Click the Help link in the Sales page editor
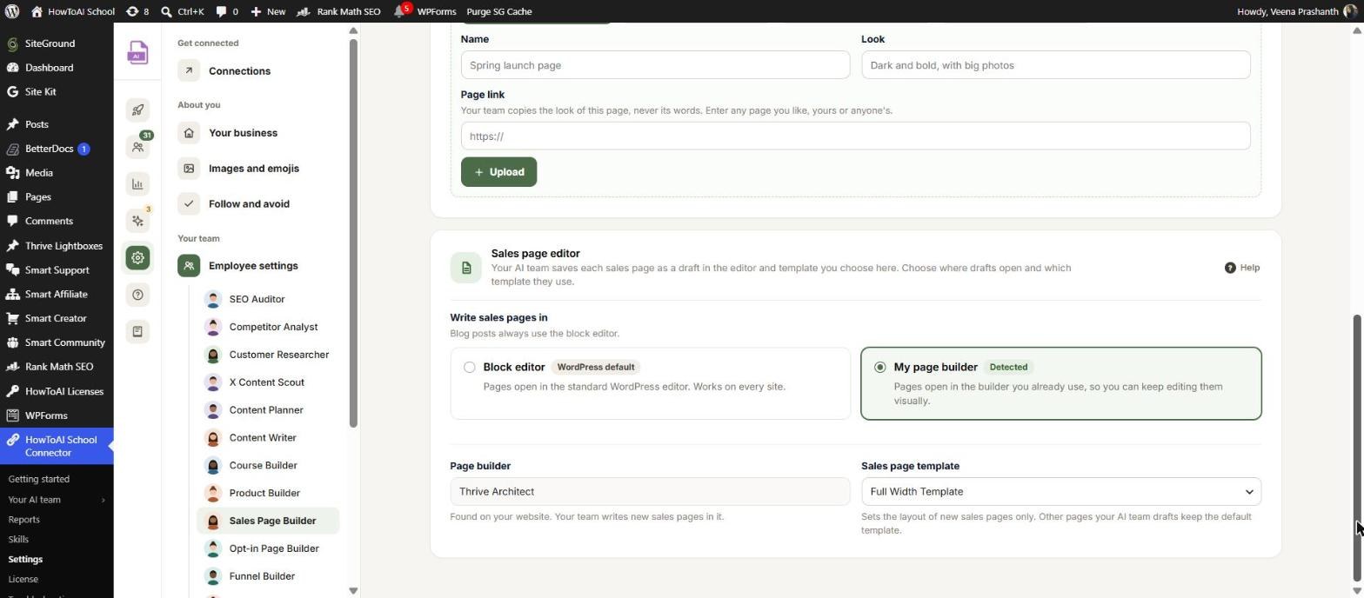1364x598 pixels. (x=1242, y=268)
